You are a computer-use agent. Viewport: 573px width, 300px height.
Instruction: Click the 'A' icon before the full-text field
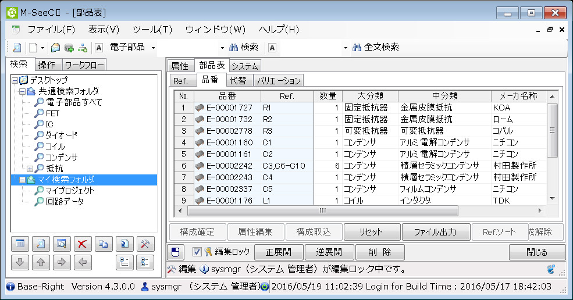point(272,48)
